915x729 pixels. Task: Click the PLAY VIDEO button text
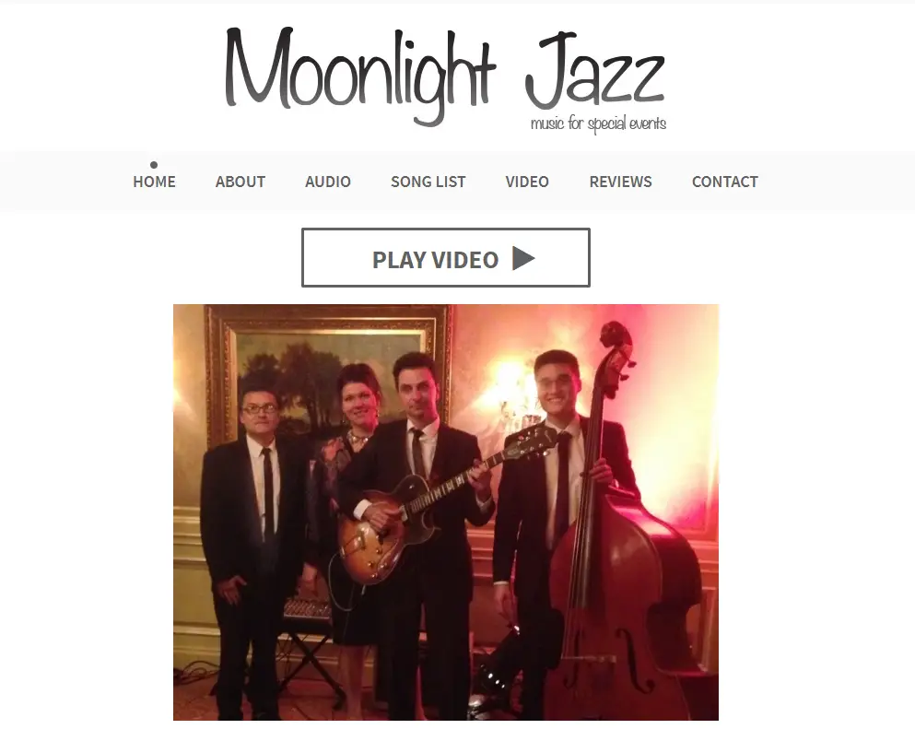pyautogui.click(x=435, y=260)
